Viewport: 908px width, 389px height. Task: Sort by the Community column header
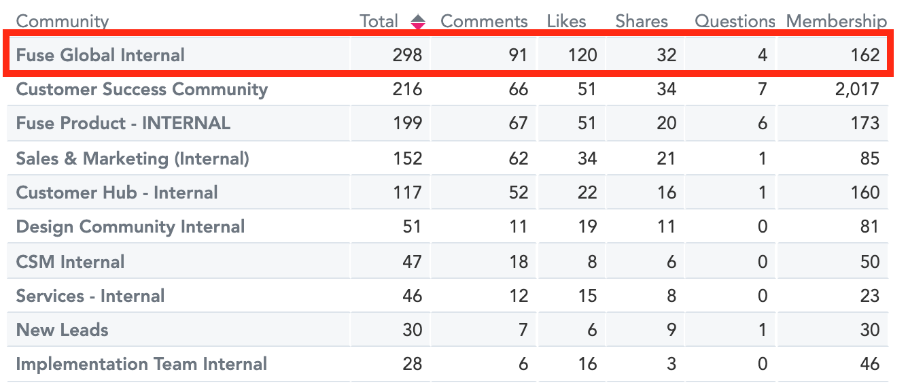[62, 21]
